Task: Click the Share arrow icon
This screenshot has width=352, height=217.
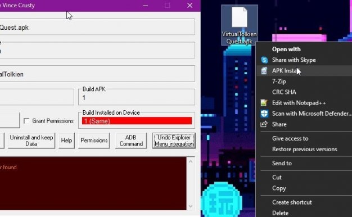Action: 264,124
